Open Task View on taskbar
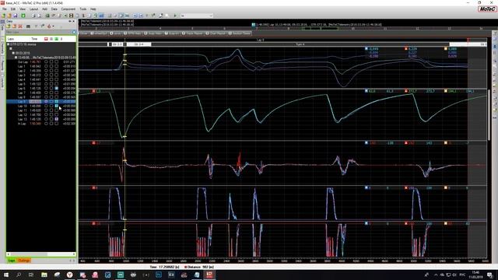Screen dimensions: 498x280 tap(31, 275)
